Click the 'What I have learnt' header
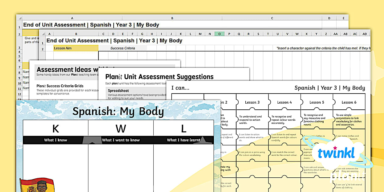Image resolution: width=384 pixels, height=192 pixels. click(x=183, y=140)
